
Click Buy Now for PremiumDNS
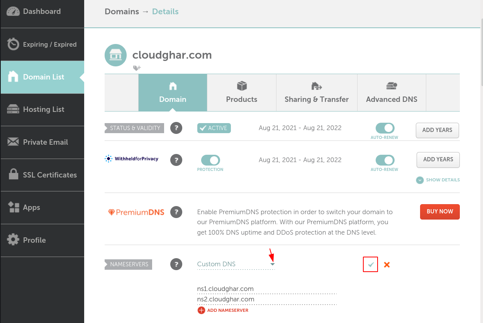(x=440, y=211)
